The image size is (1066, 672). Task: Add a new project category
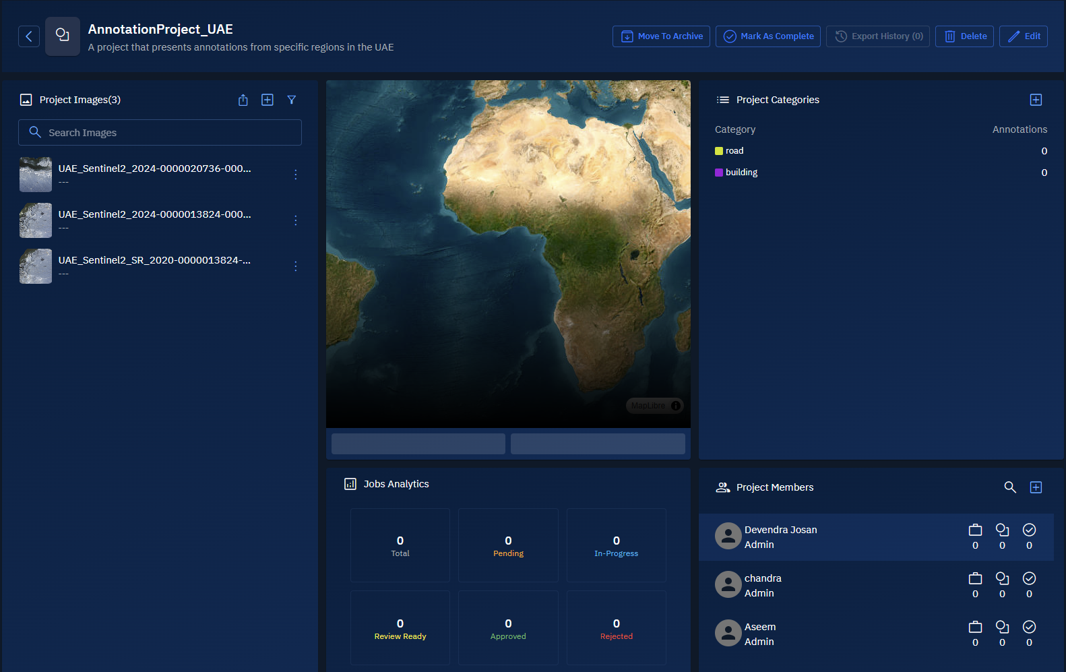point(1036,100)
